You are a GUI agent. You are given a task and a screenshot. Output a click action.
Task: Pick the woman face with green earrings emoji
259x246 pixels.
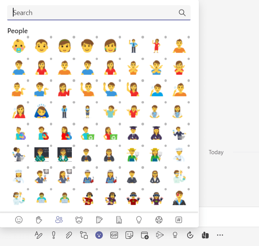click(110, 46)
